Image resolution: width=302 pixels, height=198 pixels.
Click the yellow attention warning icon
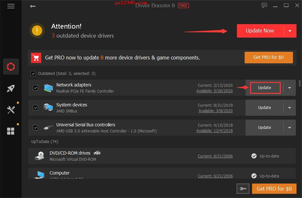click(x=37, y=31)
